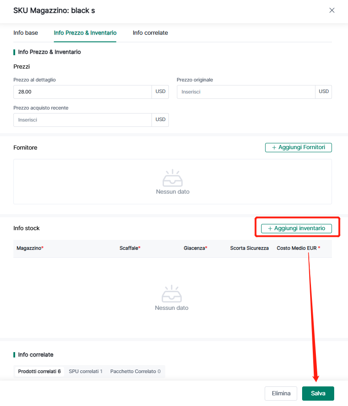
Task: Open the Info correlate tab
Action: click(x=150, y=33)
